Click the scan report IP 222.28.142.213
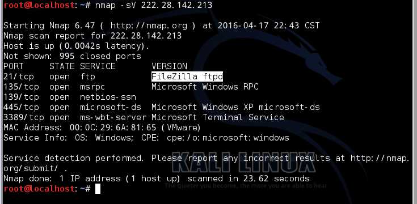The image size is (417, 204). point(146,36)
